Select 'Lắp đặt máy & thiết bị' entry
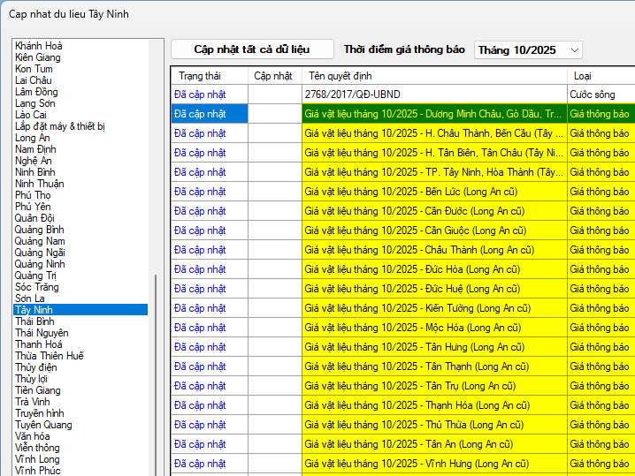 pos(60,126)
